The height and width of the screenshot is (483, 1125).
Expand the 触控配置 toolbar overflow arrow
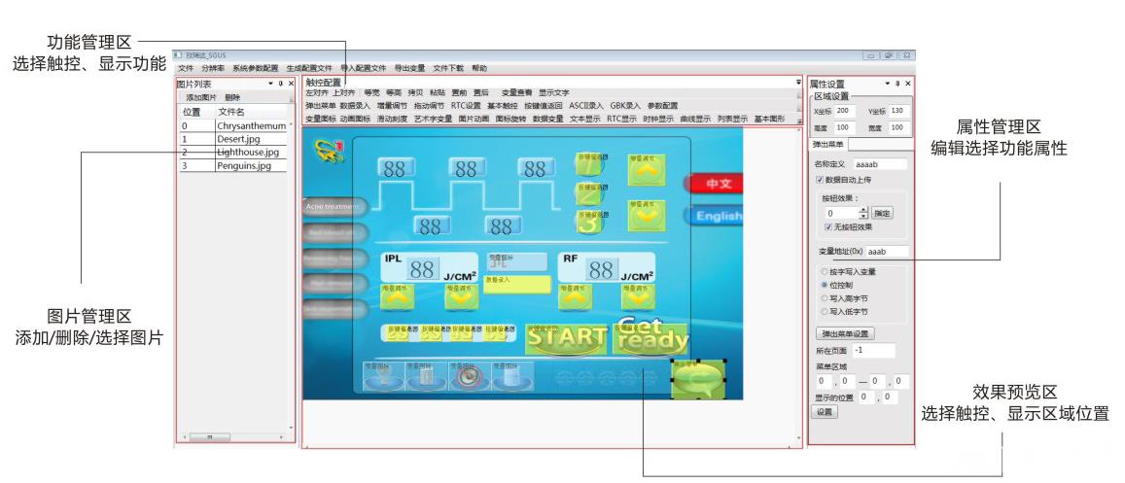point(798,83)
